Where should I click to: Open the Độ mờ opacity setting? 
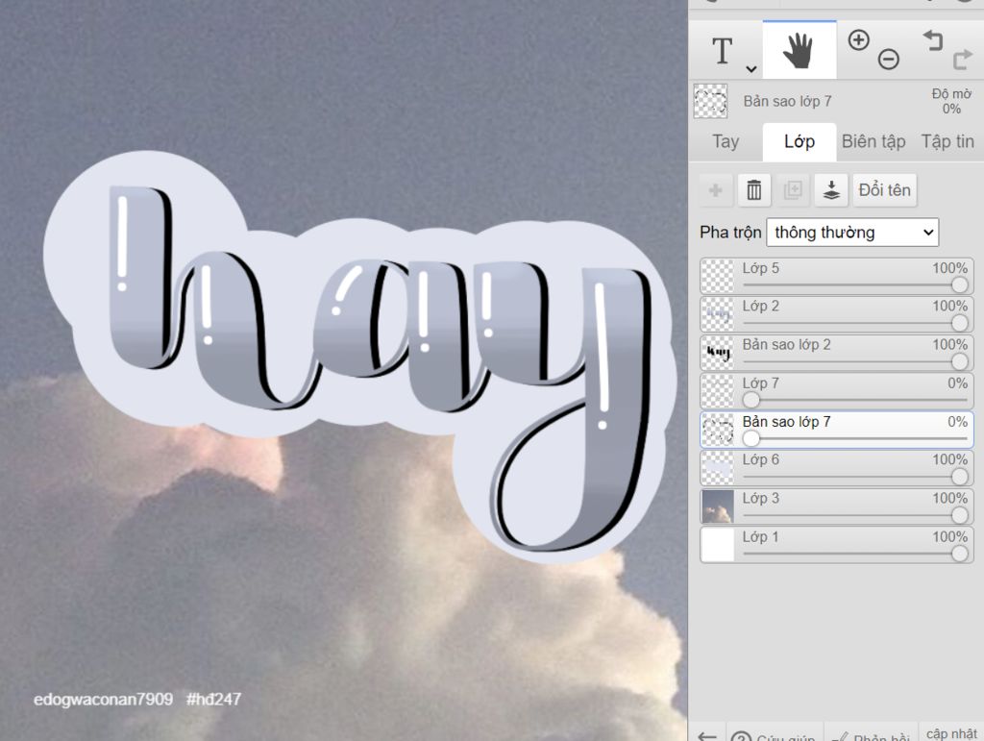pyautogui.click(x=951, y=101)
